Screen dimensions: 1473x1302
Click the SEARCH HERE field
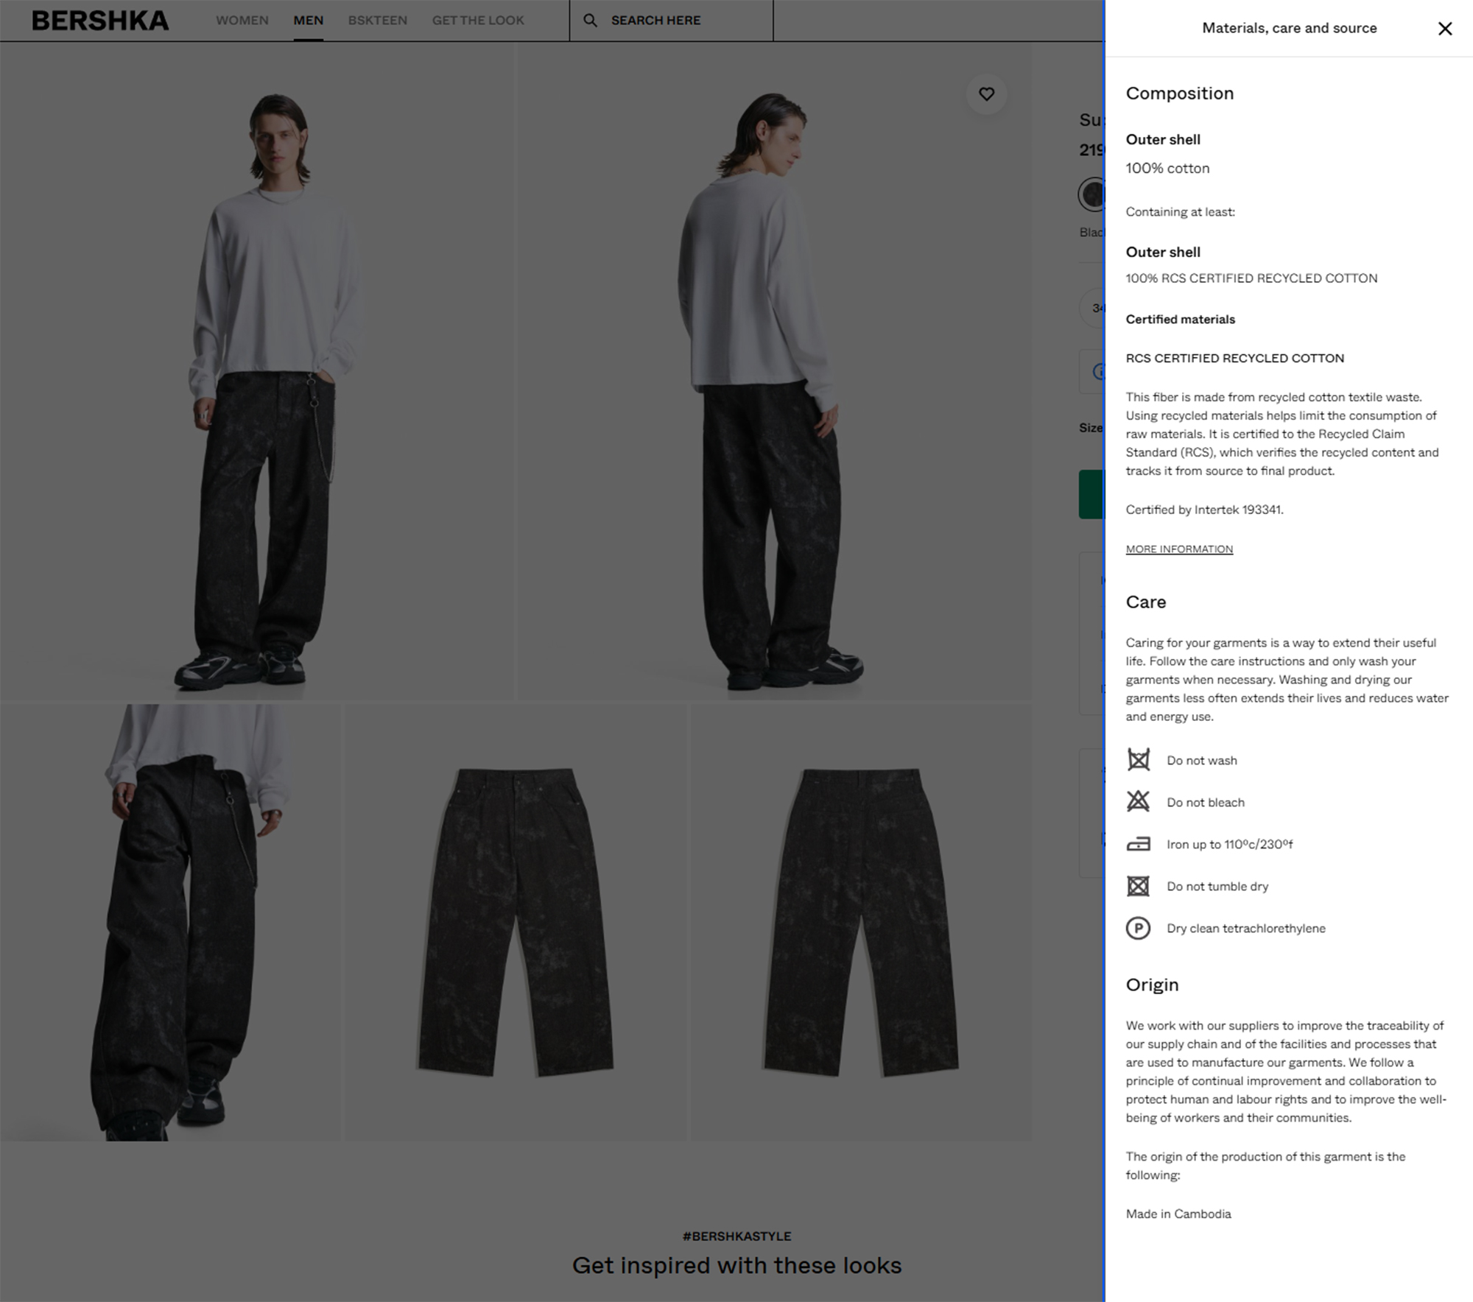tap(671, 21)
